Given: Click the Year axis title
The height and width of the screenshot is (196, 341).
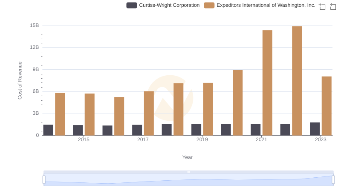Looking at the screenshot, I should (187, 157).
